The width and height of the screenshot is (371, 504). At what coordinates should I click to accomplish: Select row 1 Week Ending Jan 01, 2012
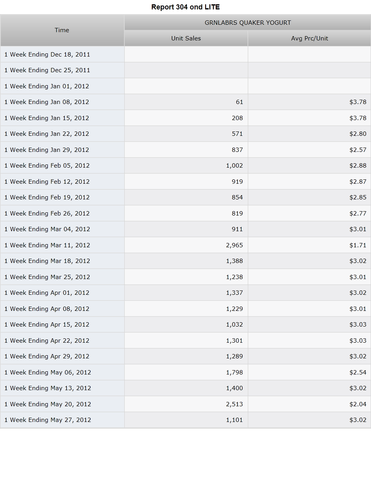(185, 86)
